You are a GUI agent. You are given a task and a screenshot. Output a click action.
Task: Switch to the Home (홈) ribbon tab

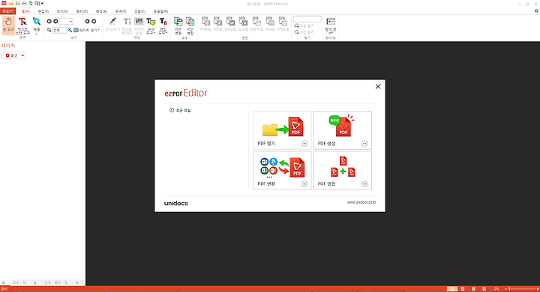25,11
